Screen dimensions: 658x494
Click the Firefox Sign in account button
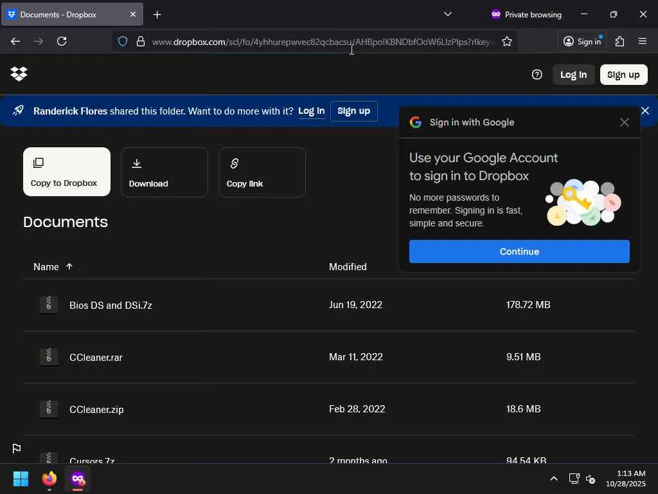[582, 41]
